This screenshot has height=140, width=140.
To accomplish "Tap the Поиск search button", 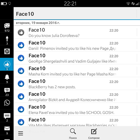I will [x=73, y=134].
